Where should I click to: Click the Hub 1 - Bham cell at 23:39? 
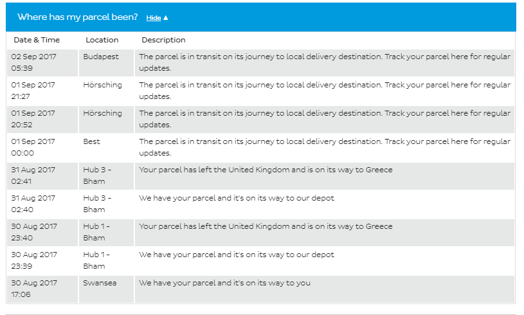(x=106, y=261)
